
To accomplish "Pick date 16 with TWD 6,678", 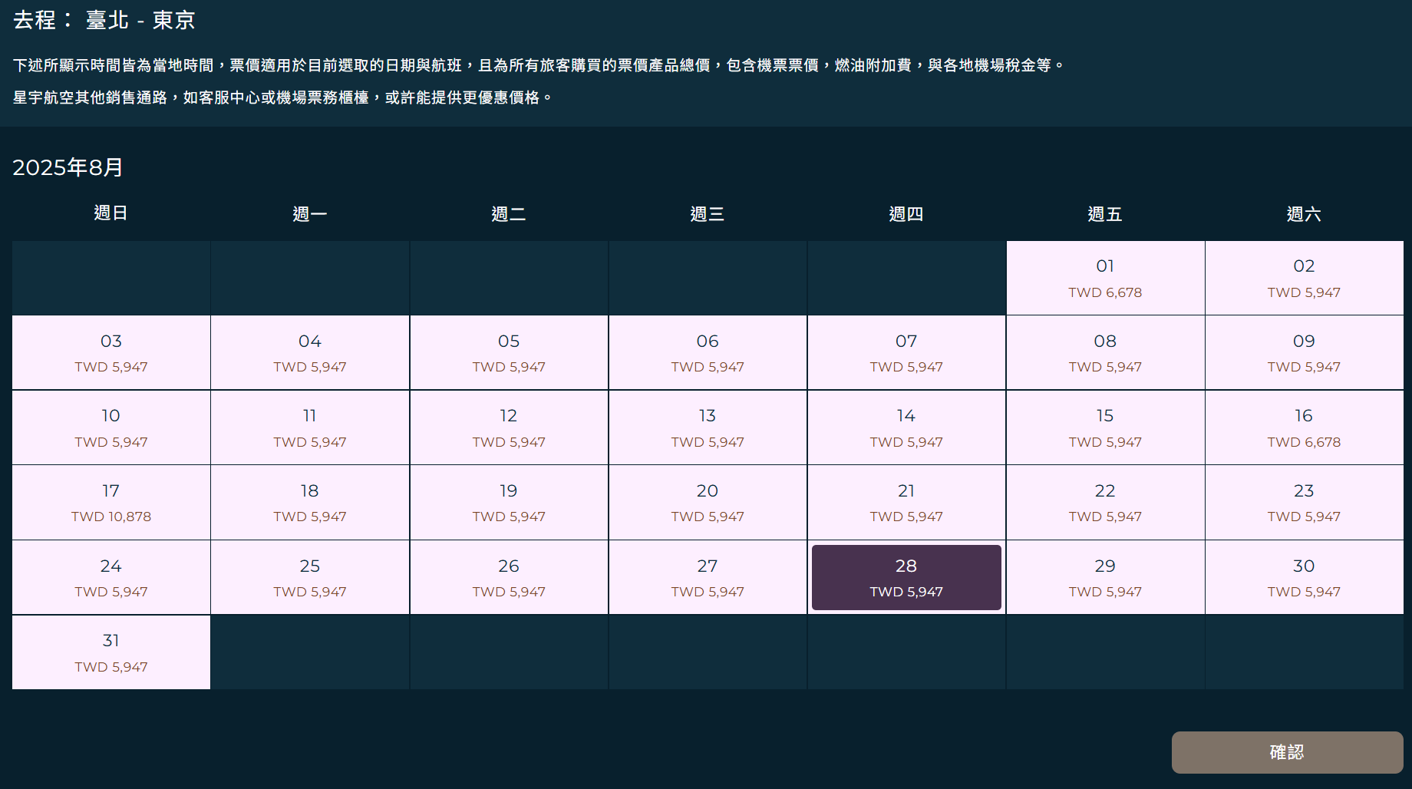I will pos(1304,428).
